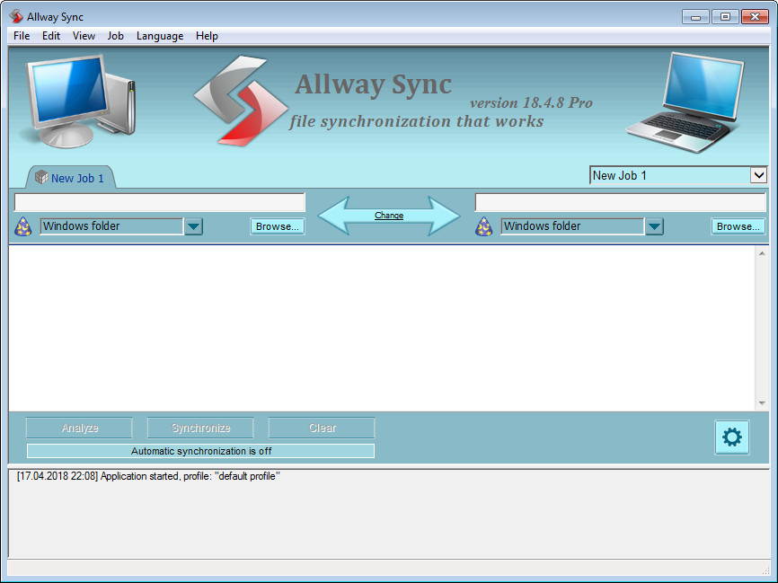Click the left Browse button
This screenshot has height=583, width=778.
tap(278, 226)
